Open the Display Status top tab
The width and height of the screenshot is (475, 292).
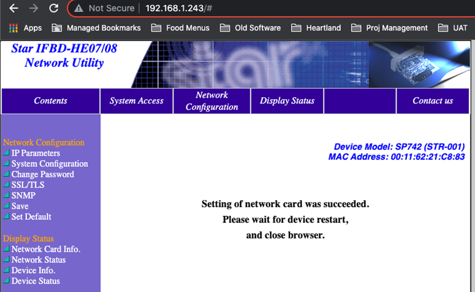click(x=287, y=101)
